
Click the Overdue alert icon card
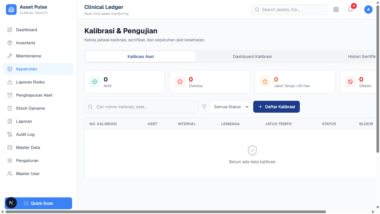(180, 82)
